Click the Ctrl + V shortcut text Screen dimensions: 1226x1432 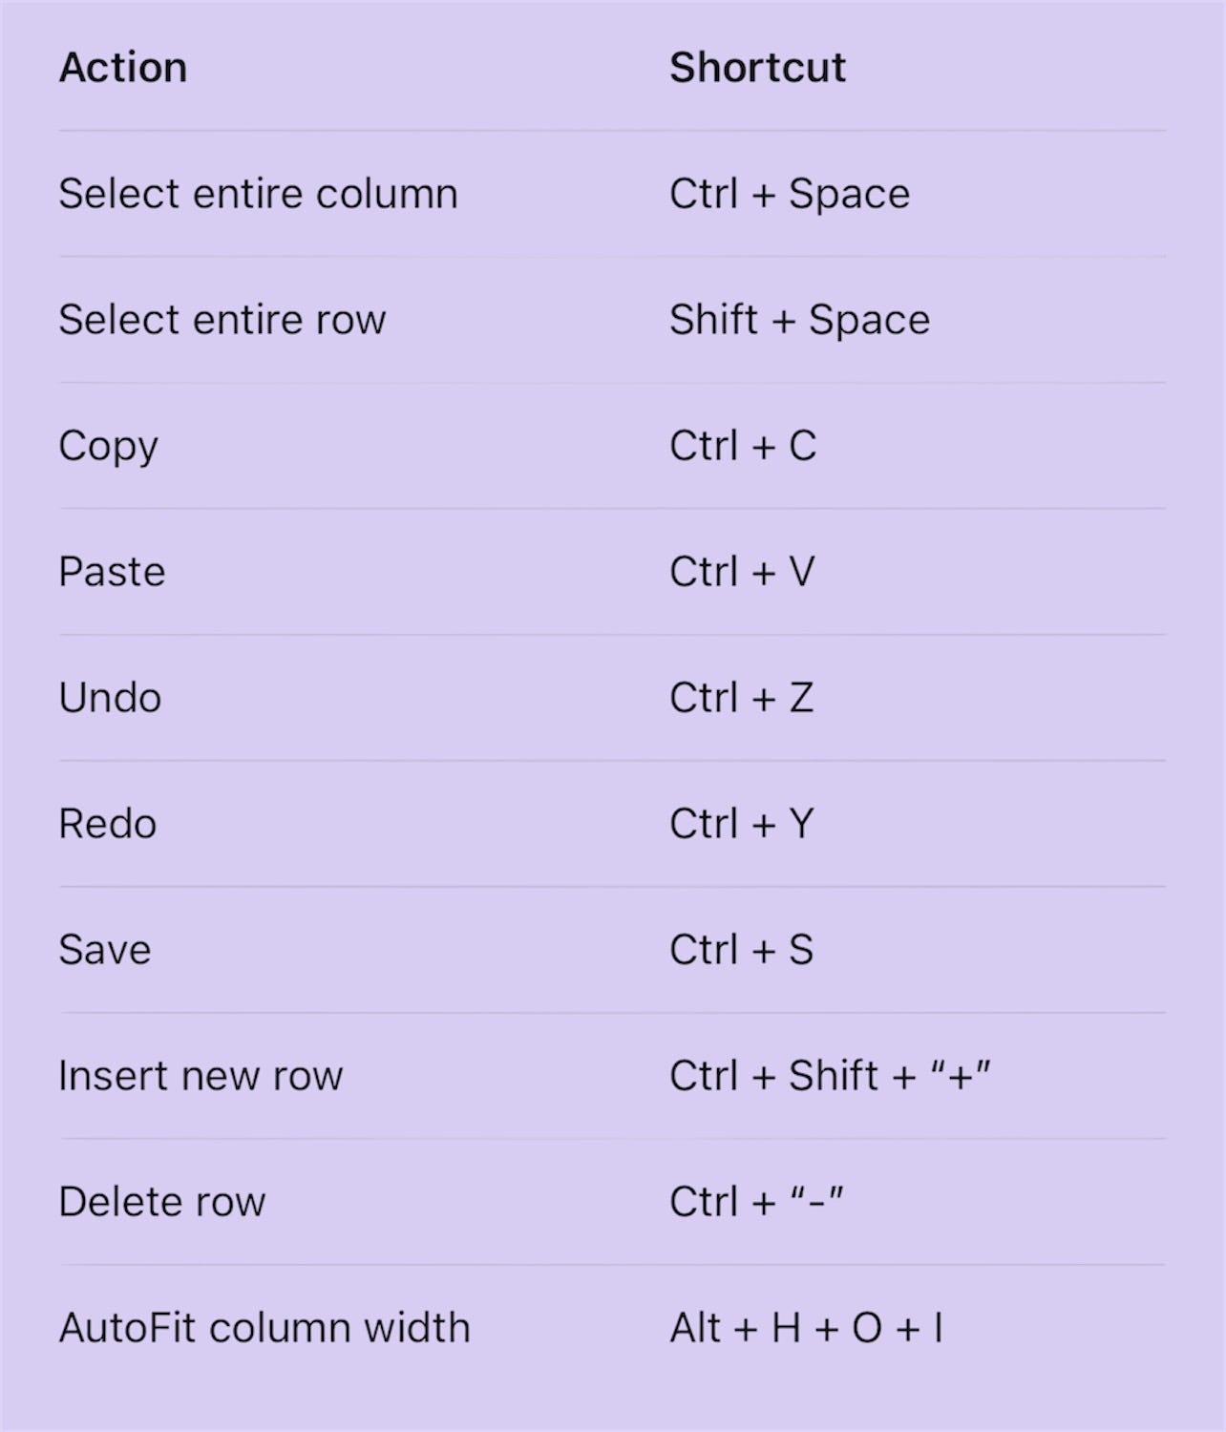click(742, 572)
